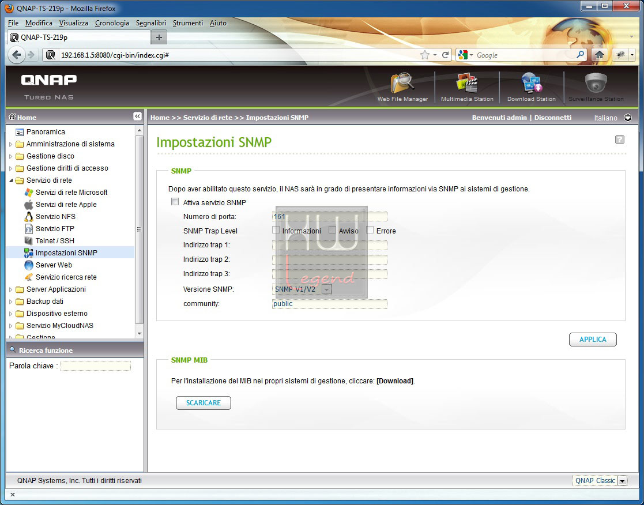Click the site identity icon in address bar
The width and height of the screenshot is (644, 505).
51,55
